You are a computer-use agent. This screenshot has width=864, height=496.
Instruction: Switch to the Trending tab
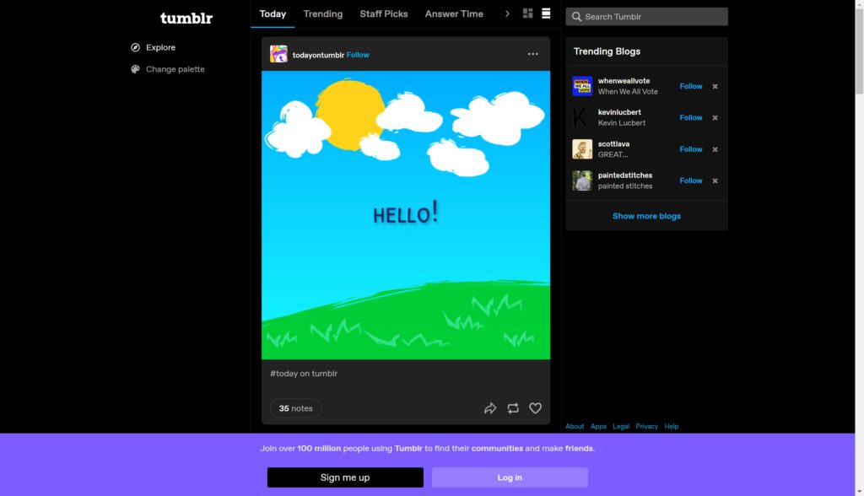click(x=323, y=14)
